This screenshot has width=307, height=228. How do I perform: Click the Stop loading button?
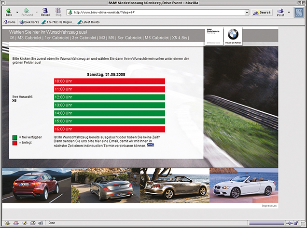58,12
